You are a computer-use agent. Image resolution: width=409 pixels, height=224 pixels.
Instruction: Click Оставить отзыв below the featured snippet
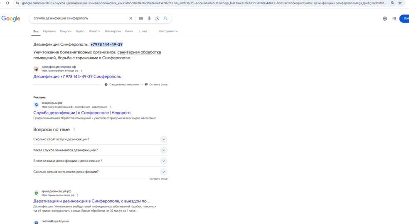158,84
